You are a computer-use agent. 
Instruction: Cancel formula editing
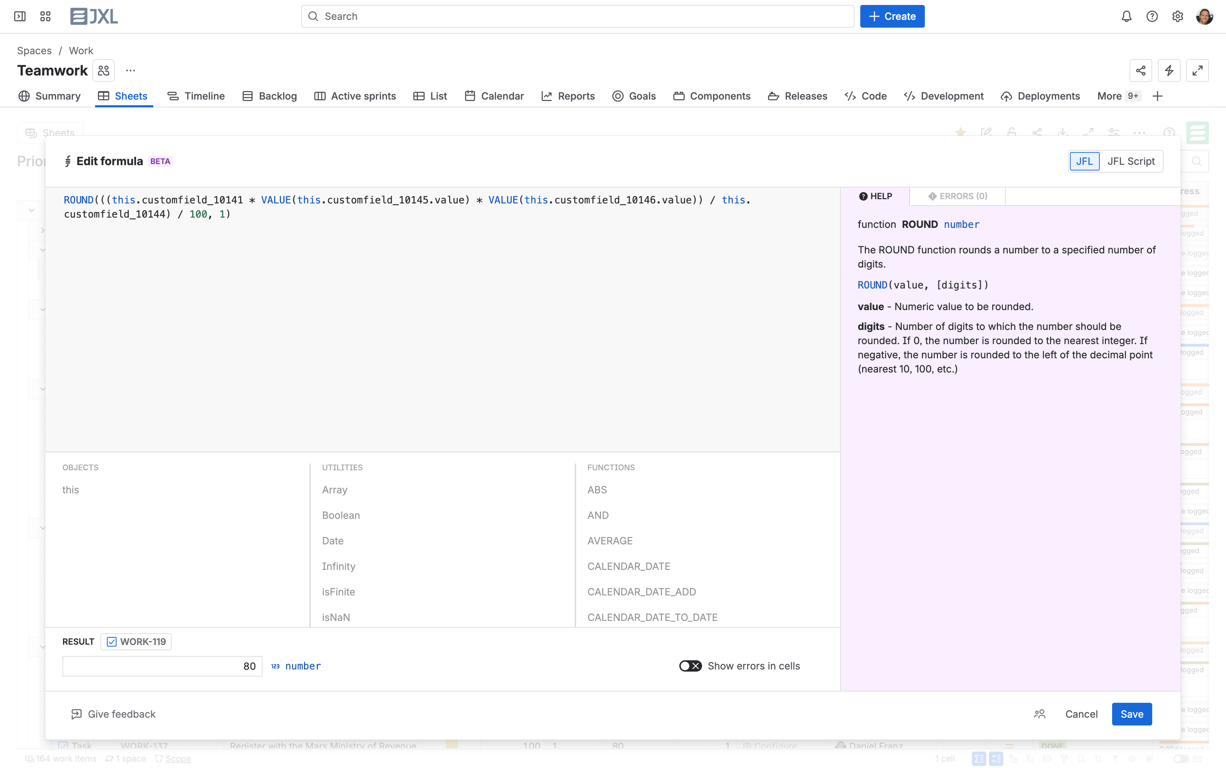[x=1081, y=714]
